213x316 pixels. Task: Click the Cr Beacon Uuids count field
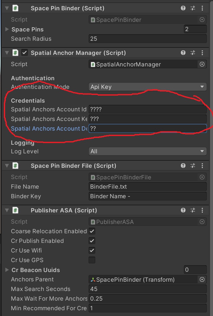pos(195,270)
